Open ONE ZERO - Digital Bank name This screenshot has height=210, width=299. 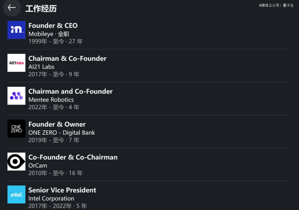click(61, 133)
